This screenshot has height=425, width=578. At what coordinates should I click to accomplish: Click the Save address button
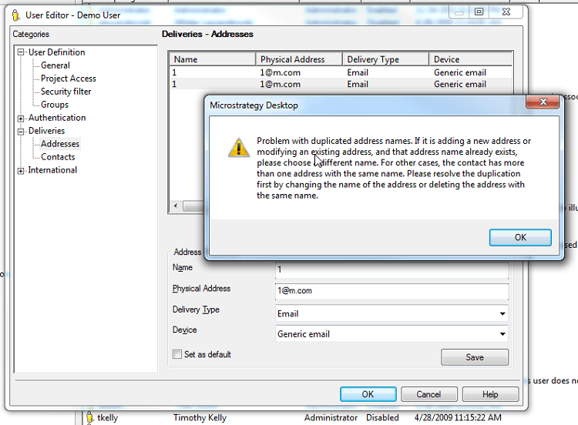point(475,357)
